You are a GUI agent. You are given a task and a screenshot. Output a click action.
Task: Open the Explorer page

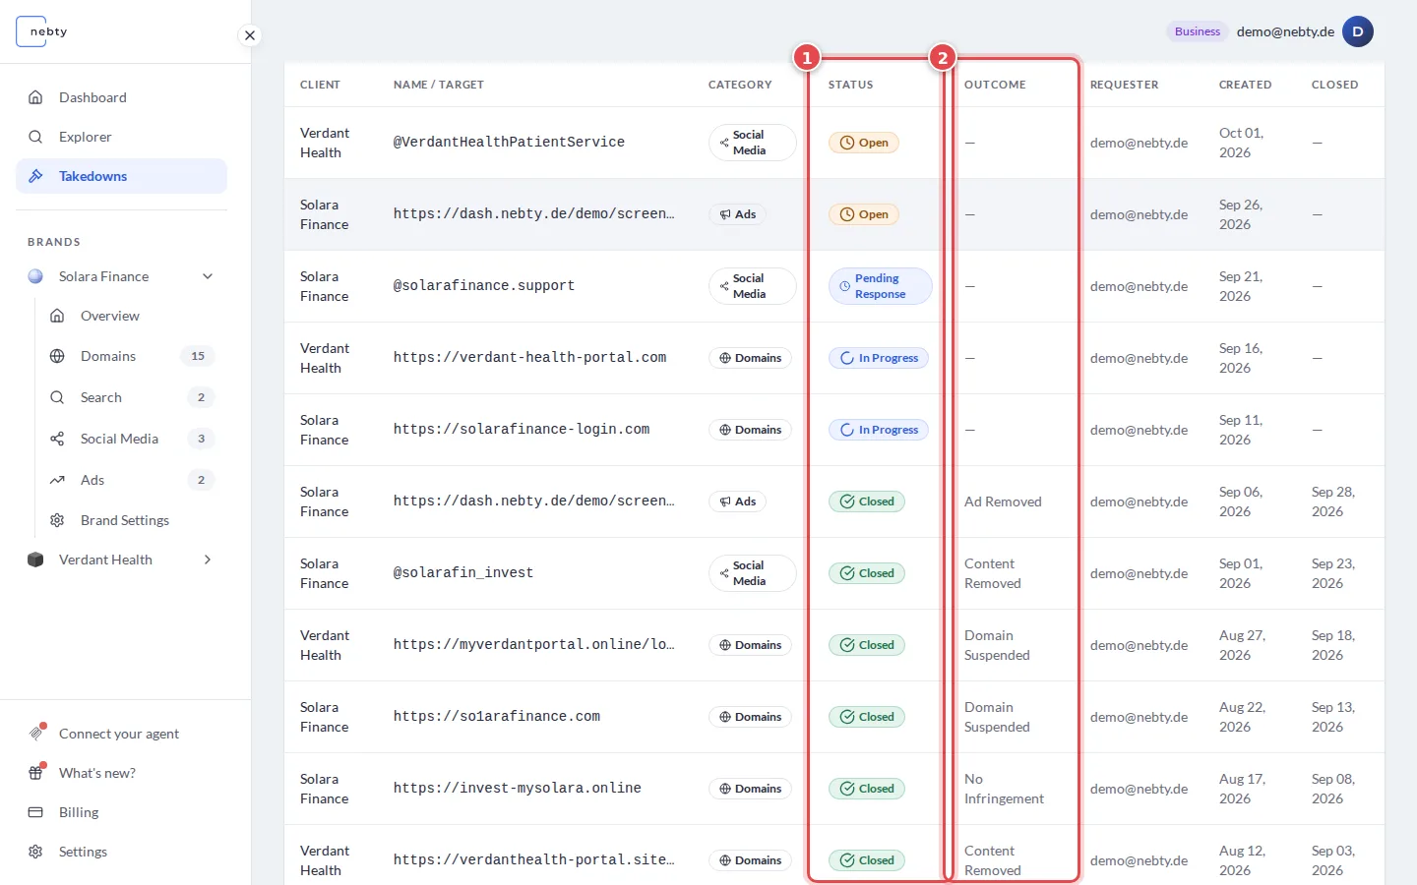(121, 137)
